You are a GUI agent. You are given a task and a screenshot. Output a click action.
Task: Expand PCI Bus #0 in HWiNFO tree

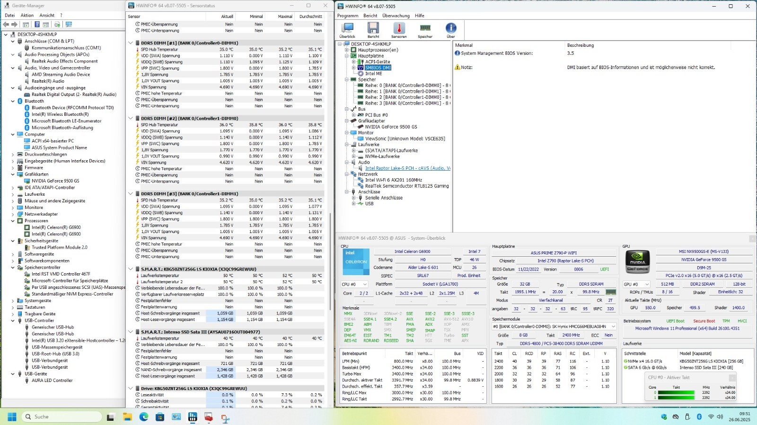tap(353, 115)
